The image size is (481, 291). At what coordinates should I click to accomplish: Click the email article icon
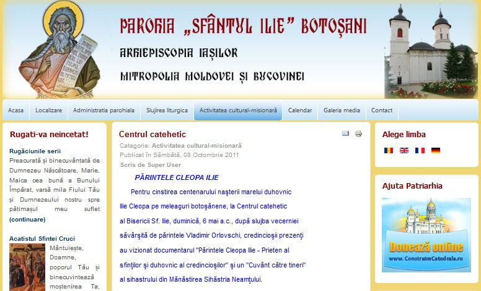pos(345,133)
